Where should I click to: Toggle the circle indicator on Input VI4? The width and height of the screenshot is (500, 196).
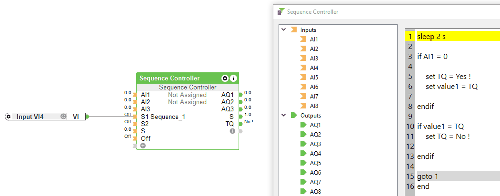pyautogui.click(x=63, y=117)
